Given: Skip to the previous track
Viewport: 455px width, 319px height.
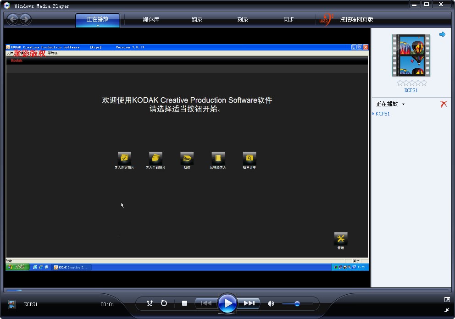Looking at the screenshot, I should pyautogui.click(x=206, y=303).
